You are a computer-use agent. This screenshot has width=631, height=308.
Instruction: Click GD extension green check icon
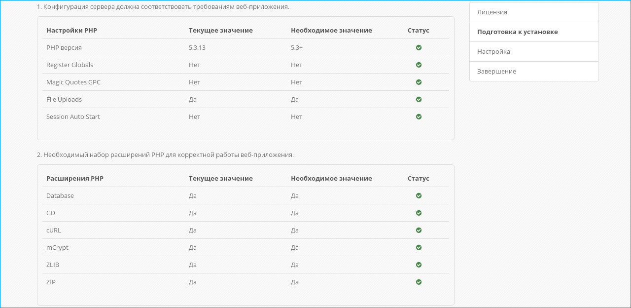tap(419, 213)
